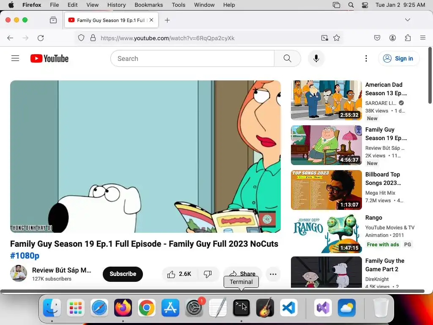Start voice search with microphone icon

[x=316, y=58]
